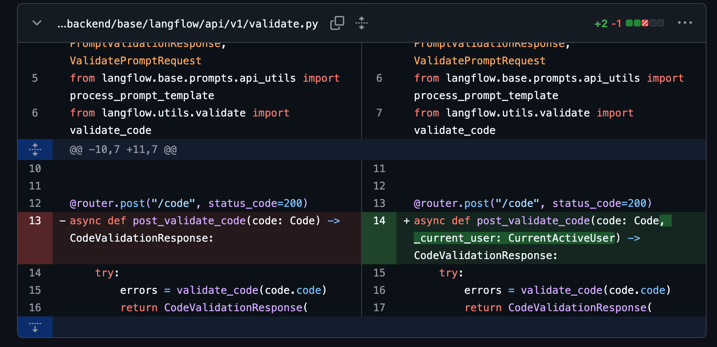Click the green and red diffstat squares
Screen dimensions: 717x347
645,23
